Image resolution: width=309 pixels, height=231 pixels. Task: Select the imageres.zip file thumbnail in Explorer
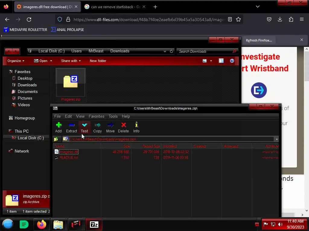(71, 85)
